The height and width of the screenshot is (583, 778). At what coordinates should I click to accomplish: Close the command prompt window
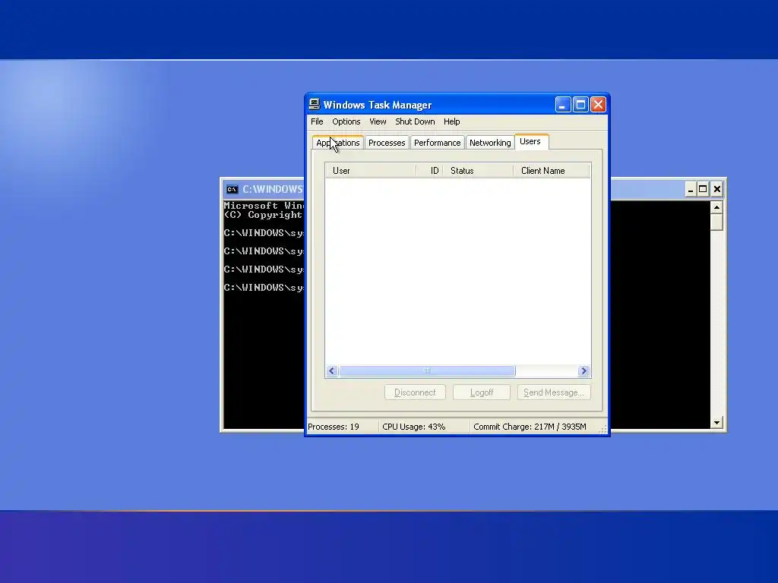point(717,189)
